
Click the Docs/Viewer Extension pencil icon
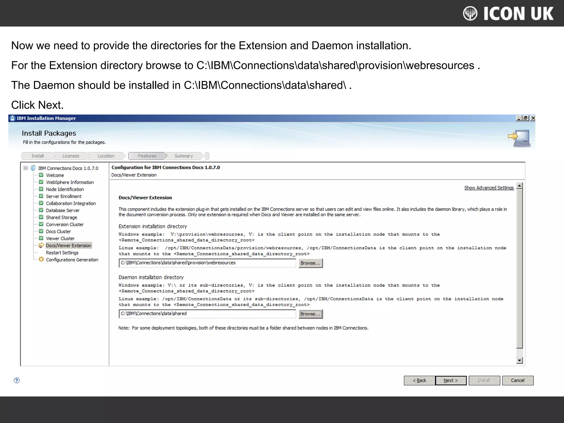point(41,245)
